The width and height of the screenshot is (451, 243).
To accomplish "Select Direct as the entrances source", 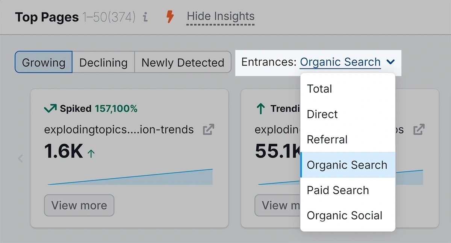I will coord(322,114).
